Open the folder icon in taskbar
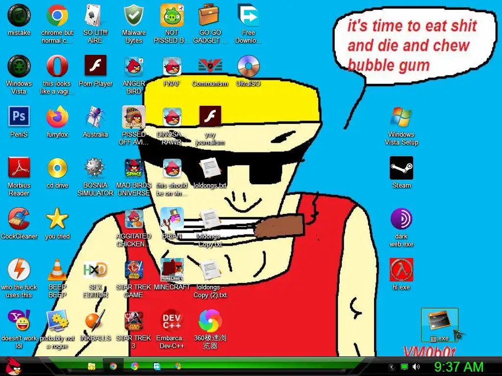 click(92, 366)
